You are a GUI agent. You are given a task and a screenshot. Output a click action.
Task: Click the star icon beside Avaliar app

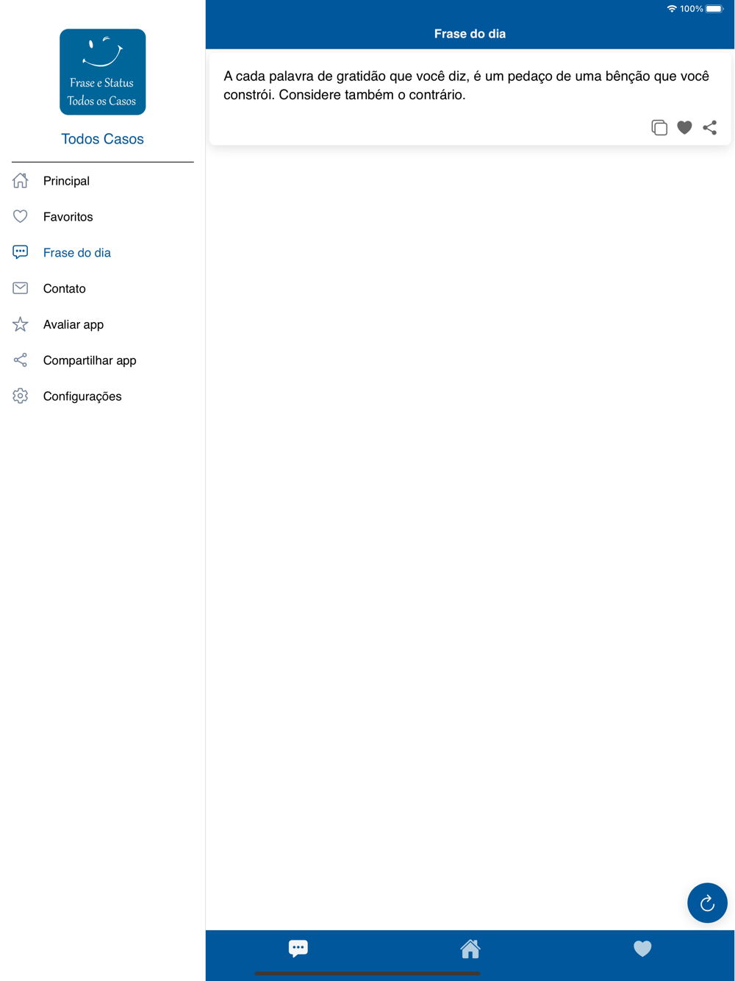pyautogui.click(x=21, y=324)
